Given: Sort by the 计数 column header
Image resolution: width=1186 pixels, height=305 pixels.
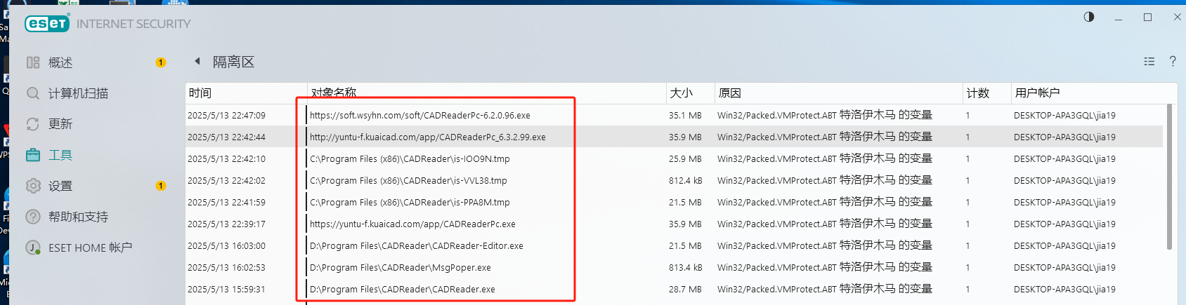Looking at the screenshot, I should point(986,93).
